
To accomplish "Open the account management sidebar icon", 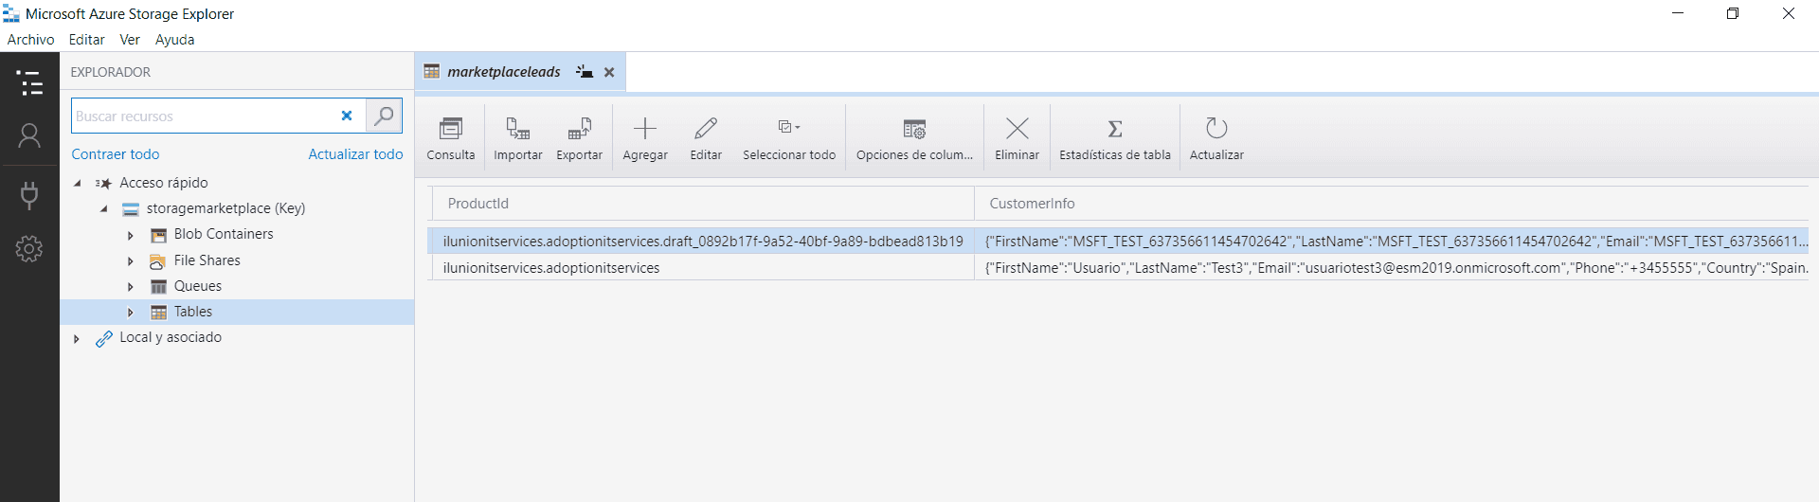I will (x=29, y=136).
